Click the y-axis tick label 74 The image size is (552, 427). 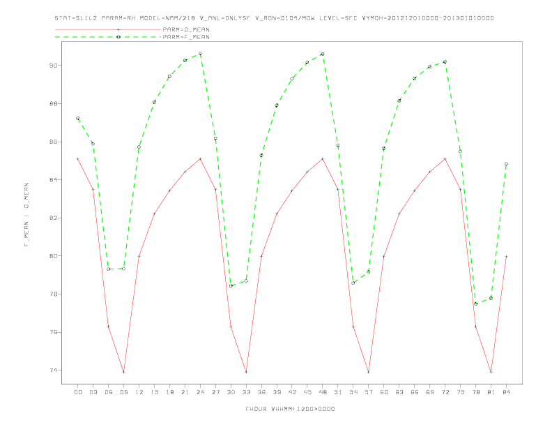[53, 370]
